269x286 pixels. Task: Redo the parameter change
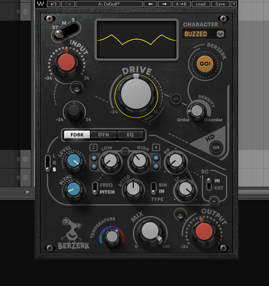[68, 4]
